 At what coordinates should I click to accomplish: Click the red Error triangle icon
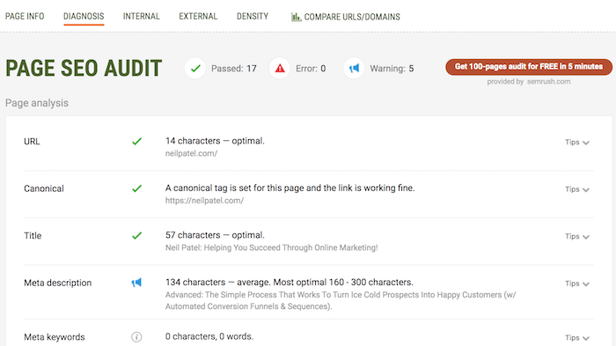[x=280, y=69]
